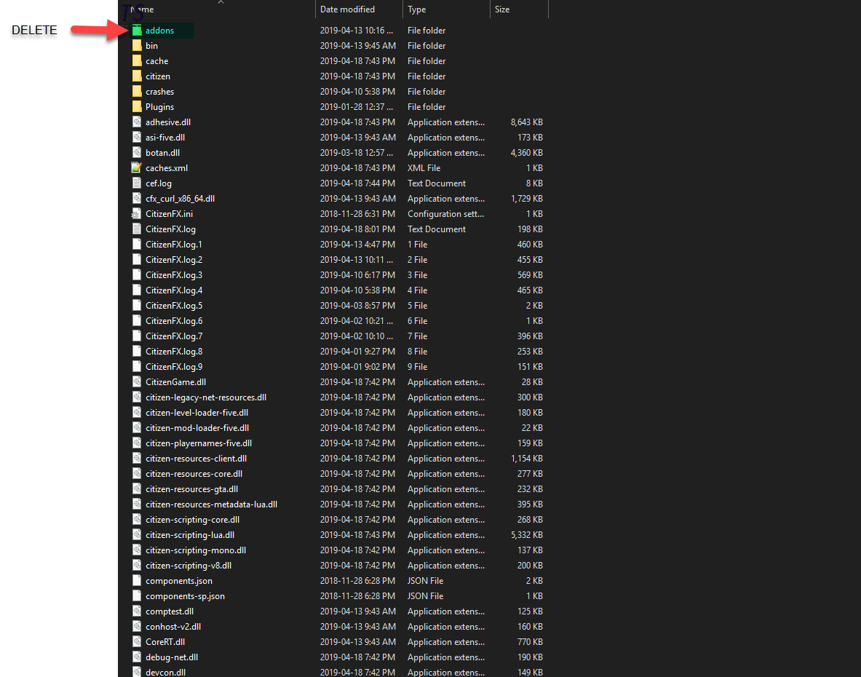Click the bin folder icon
Viewport: 861px width, 677px height.
137,46
